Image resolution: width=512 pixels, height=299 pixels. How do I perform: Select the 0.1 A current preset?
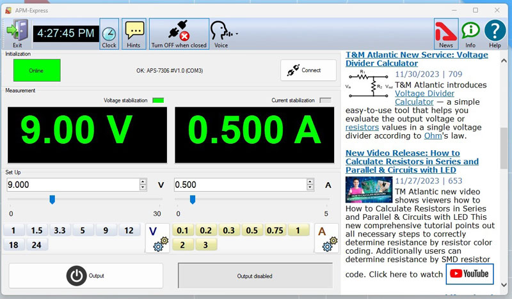tap(182, 230)
